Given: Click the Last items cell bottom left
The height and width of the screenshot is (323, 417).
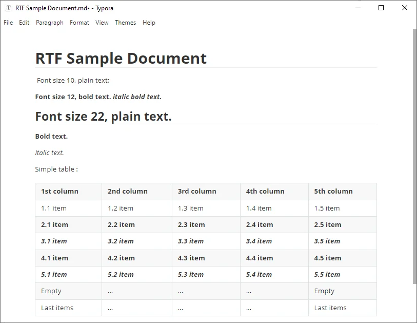Looking at the screenshot, I should click(57, 308).
